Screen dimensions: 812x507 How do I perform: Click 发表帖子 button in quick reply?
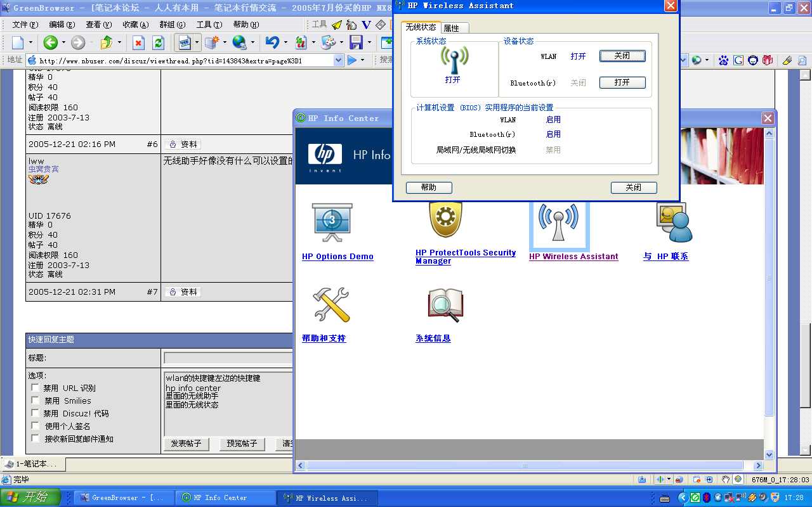click(x=186, y=444)
